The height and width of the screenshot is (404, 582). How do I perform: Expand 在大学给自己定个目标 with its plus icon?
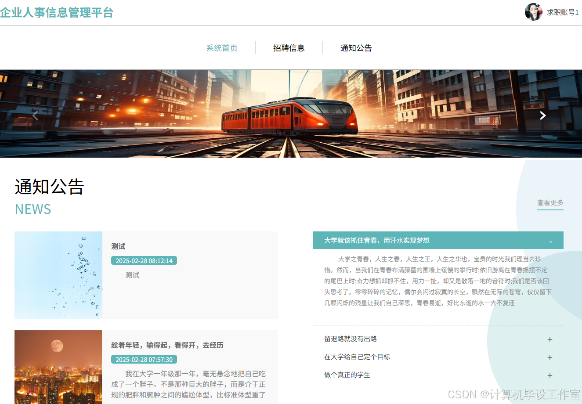coord(549,357)
